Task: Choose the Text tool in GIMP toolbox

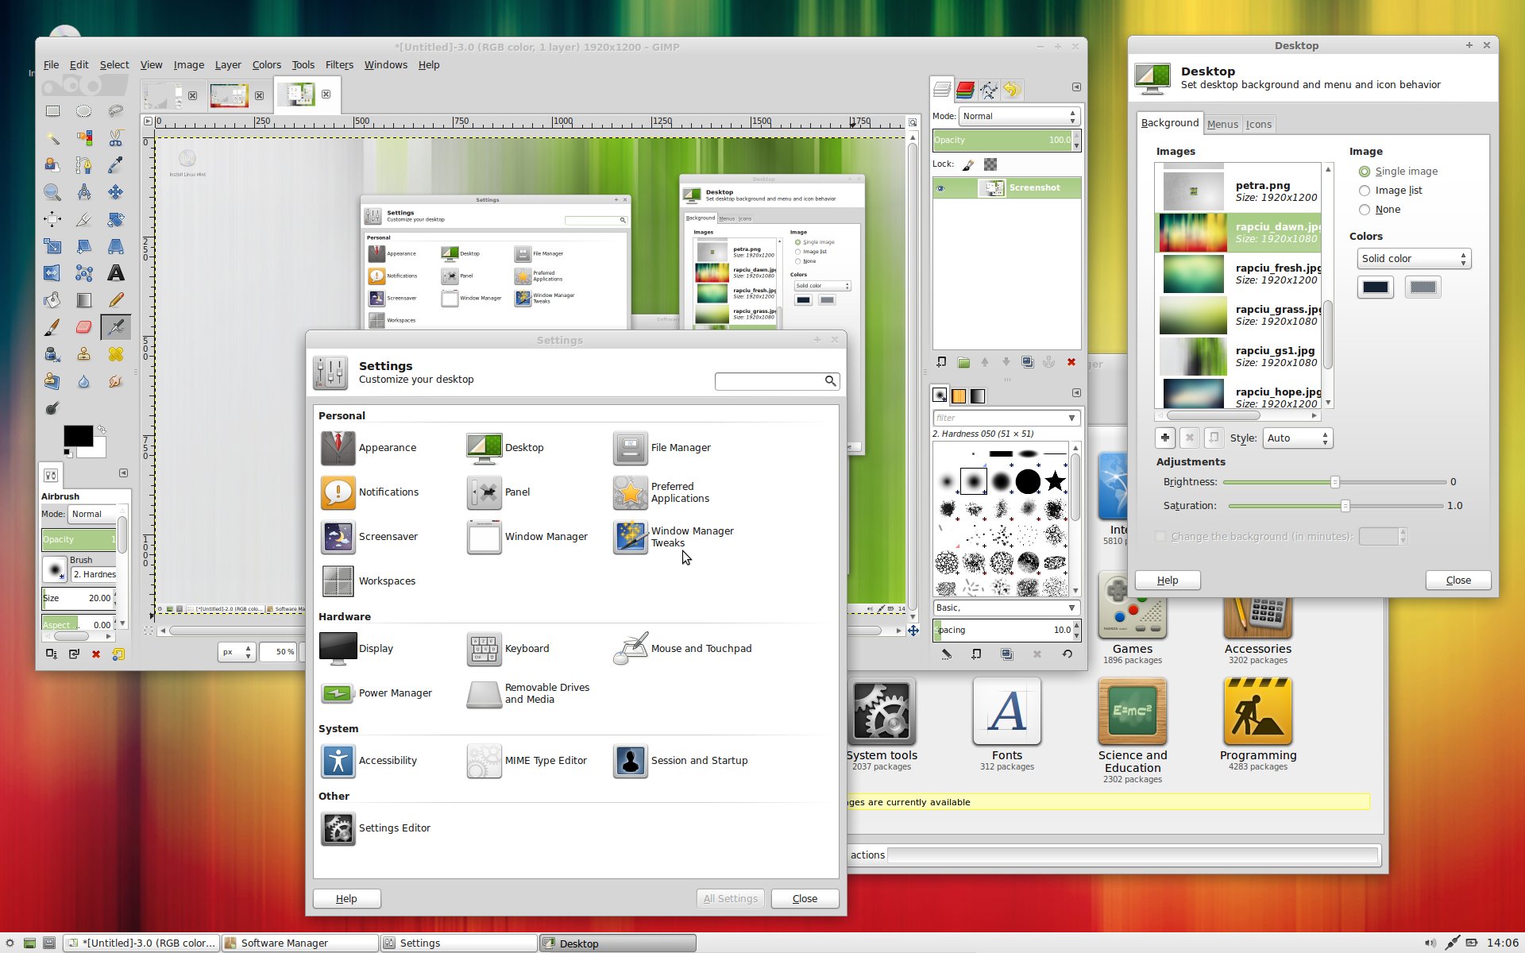Action: coord(116,273)
